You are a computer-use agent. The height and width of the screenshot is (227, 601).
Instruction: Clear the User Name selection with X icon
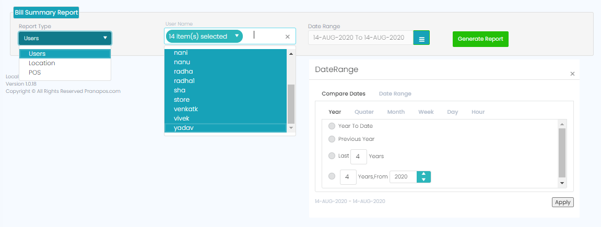pyautogui.click(x=288, y=37)
